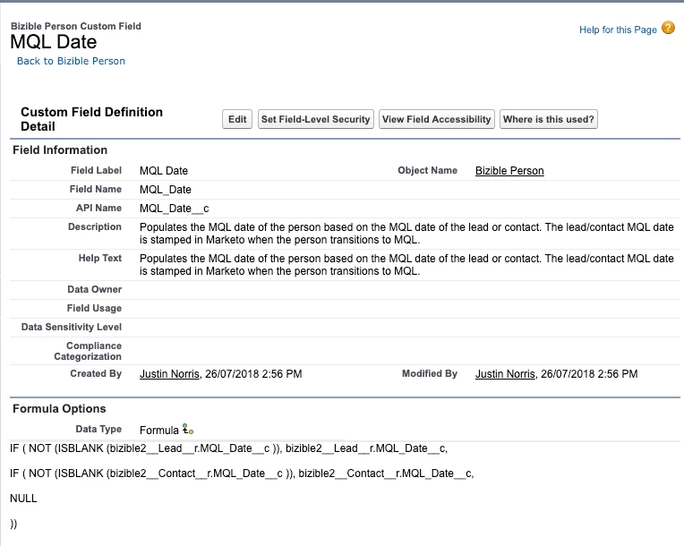The width and height of the screenshot is (684, 546).
Task: Go back to Bizible Person link
Action: coord(71,61)
